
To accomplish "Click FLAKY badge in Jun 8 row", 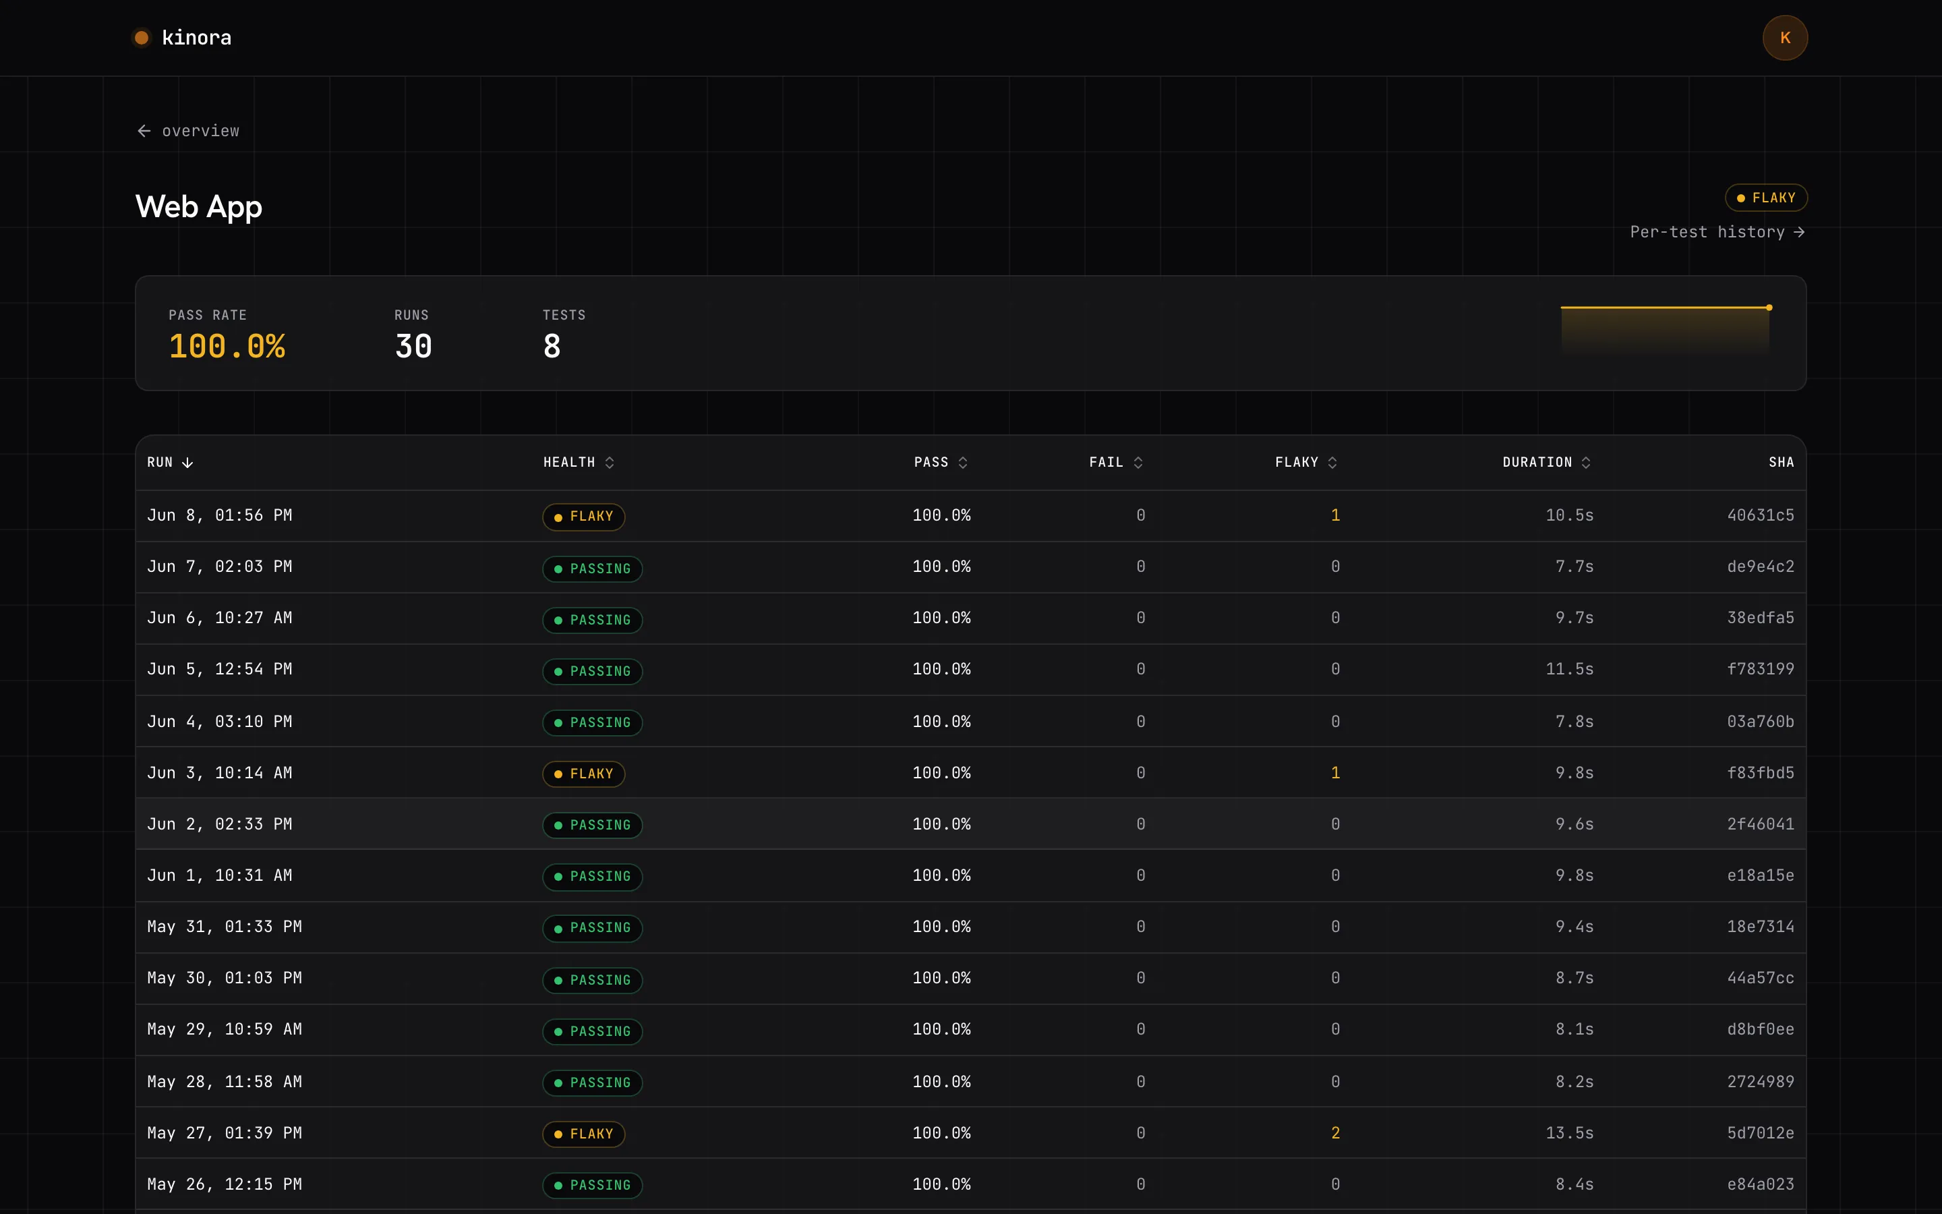I will pyautogui.click(x=583, y=516).
